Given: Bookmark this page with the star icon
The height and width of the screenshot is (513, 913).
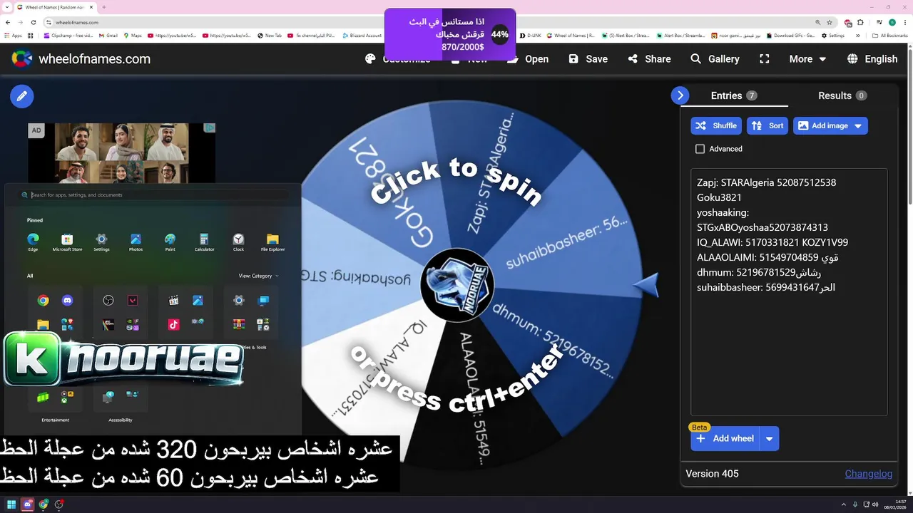Looking at the screenshot, I should click(830, 23).
